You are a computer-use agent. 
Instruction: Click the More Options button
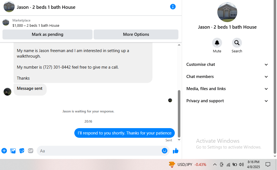pos(136,34)
